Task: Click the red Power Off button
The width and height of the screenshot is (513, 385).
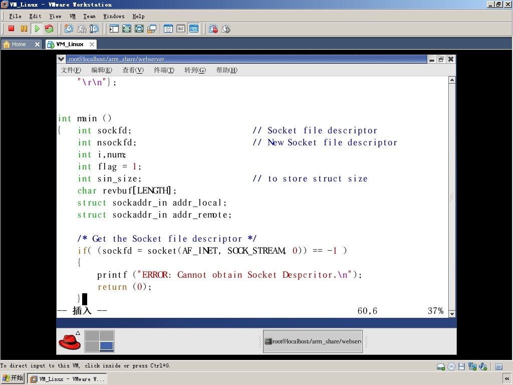Action: pos(11,29)
